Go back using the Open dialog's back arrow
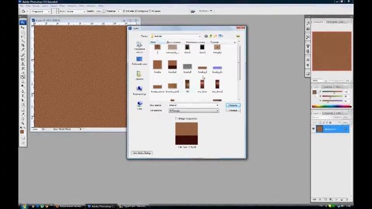Screen dimensions: 372x209 coord(206,36)
